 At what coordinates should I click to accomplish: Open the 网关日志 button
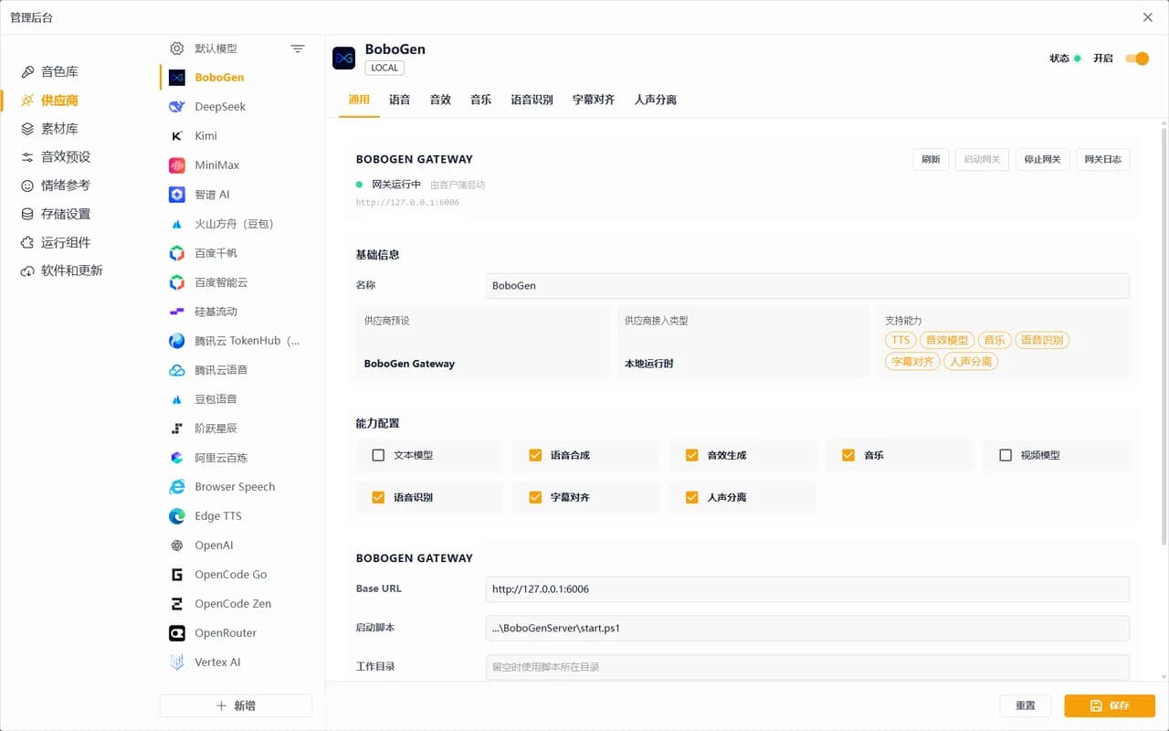tap(1103, 159)
